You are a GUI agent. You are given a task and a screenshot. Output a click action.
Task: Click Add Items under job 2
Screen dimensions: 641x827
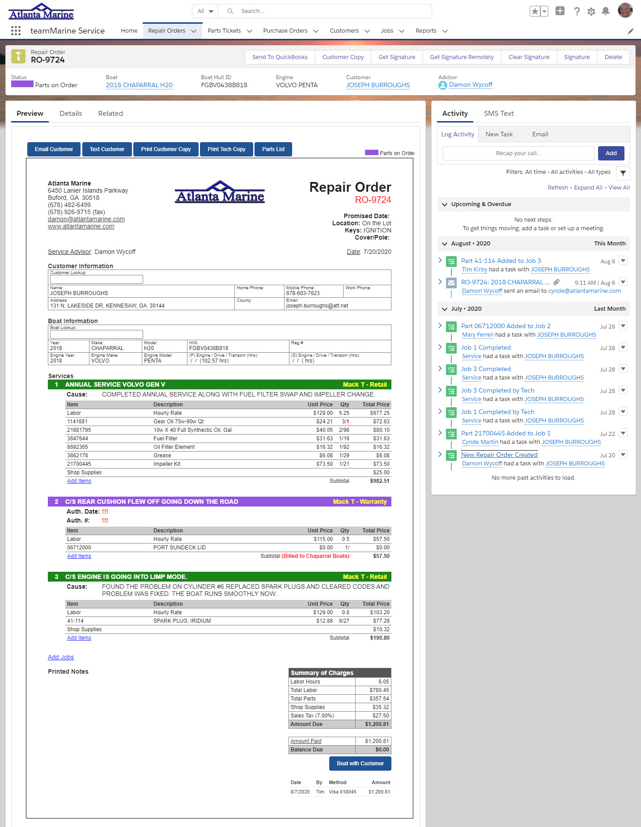point(79,556)
